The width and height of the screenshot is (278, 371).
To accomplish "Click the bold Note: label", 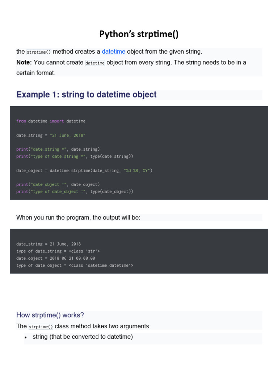I will pos(24,62).
